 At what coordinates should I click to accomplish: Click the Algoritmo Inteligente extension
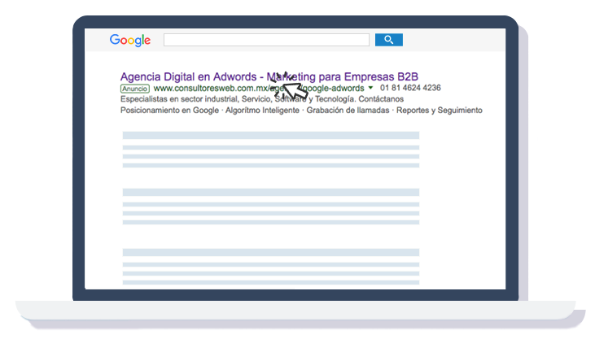[x=263, y=111]
